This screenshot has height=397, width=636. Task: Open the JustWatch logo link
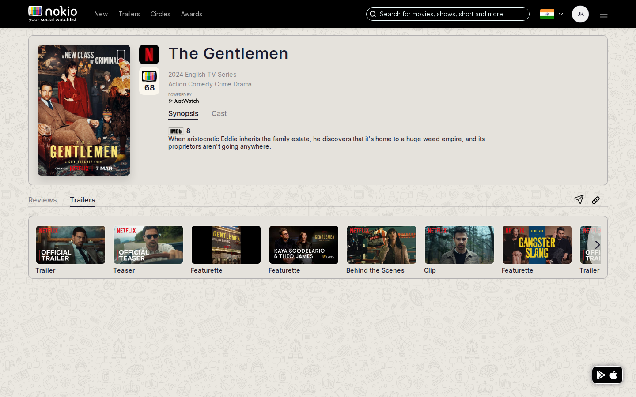[x=184, y=101]
